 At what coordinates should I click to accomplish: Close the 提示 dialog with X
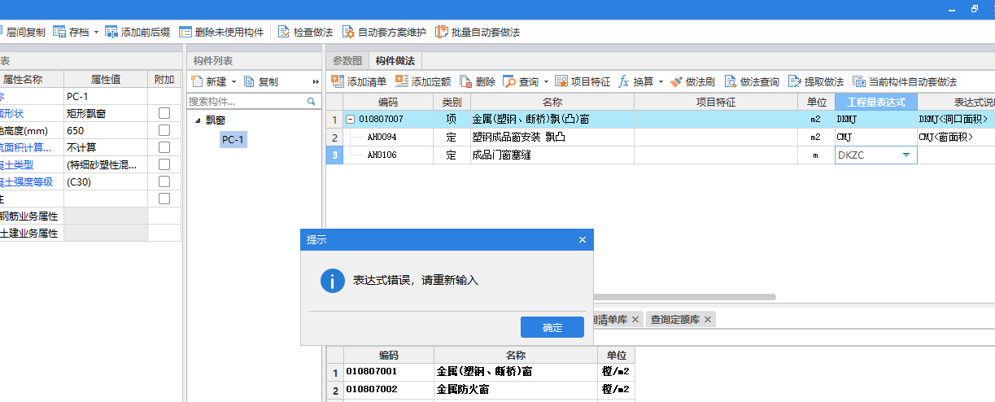click(583, 239)
